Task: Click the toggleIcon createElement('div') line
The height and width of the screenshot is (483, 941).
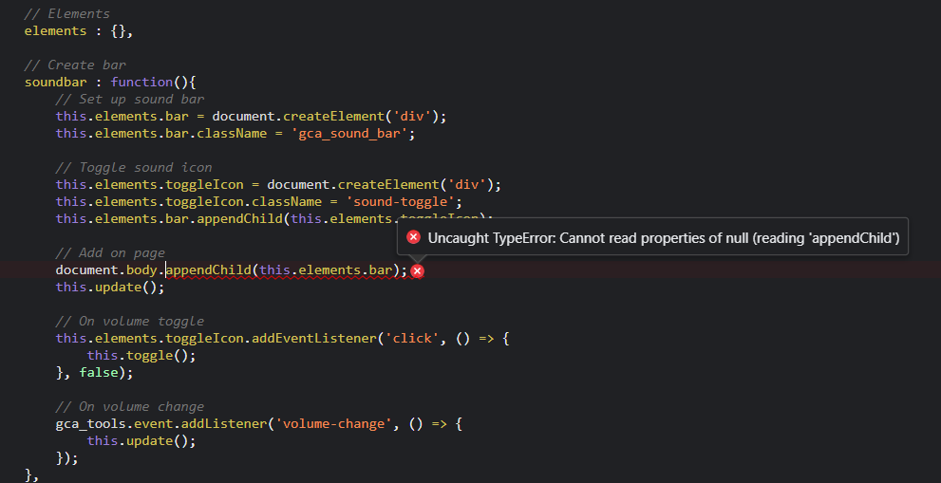Action: pos(278,185)
